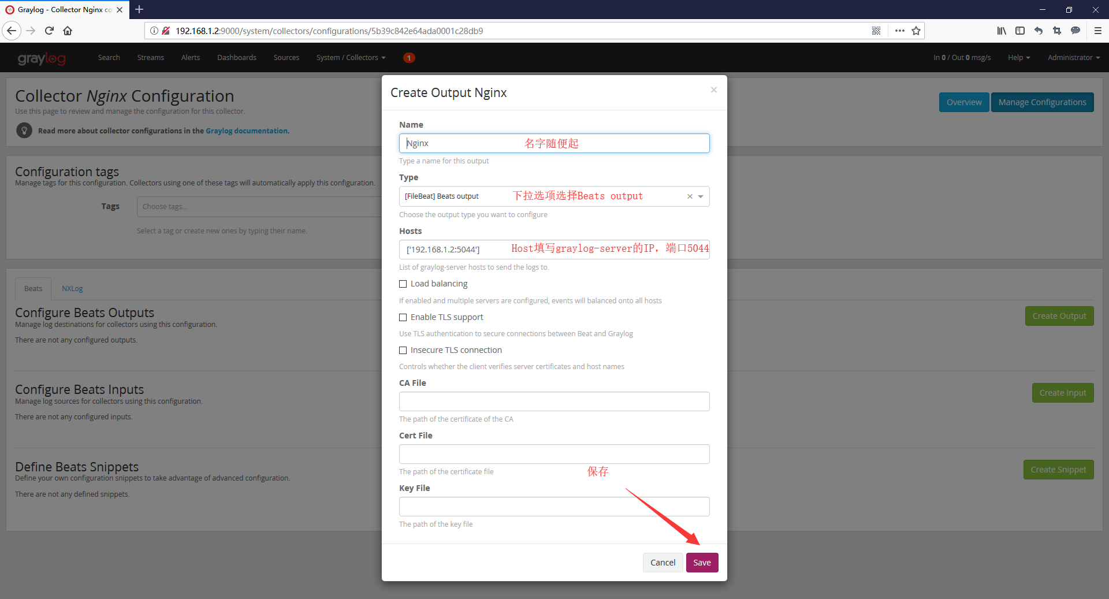Open the System / Collectors menu

(351, 58)
